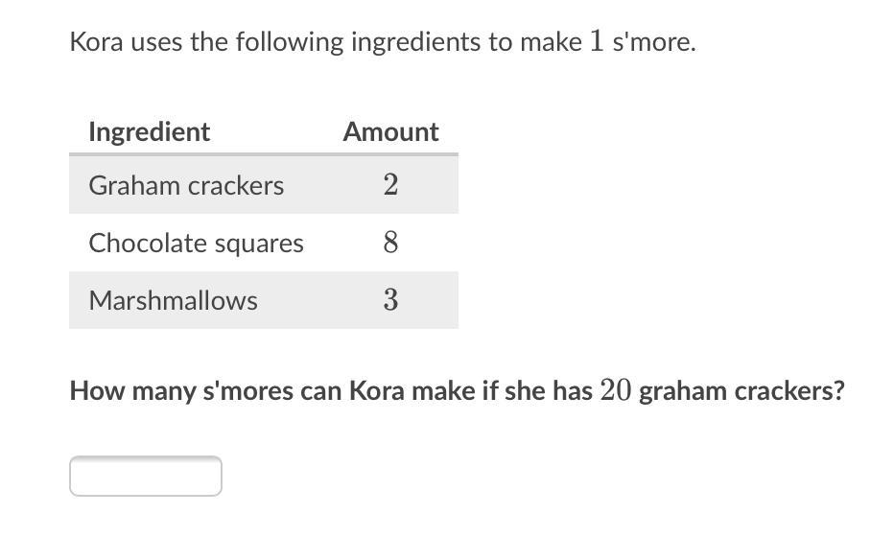Click the word "s'more" in the intro sentence
Screen dimensions: 894x537
coord(651,42)
